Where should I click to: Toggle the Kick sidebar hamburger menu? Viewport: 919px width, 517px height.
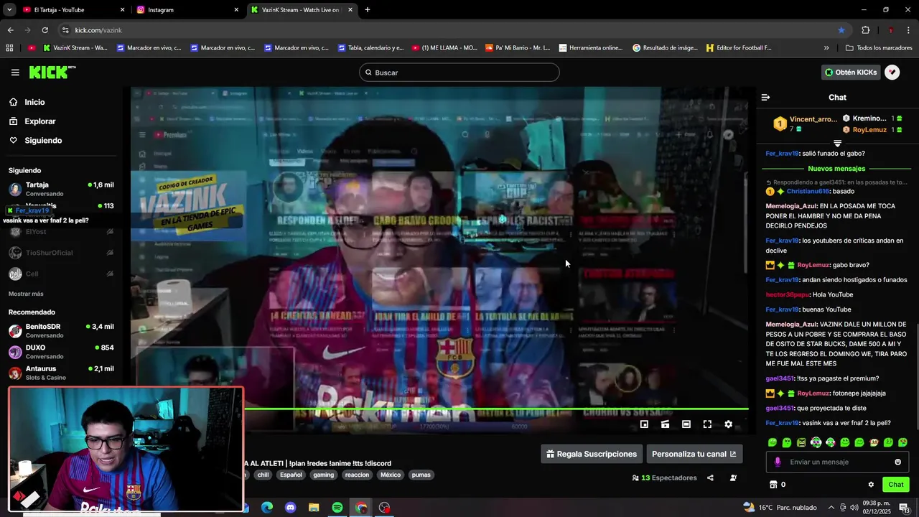pos(15,73)
